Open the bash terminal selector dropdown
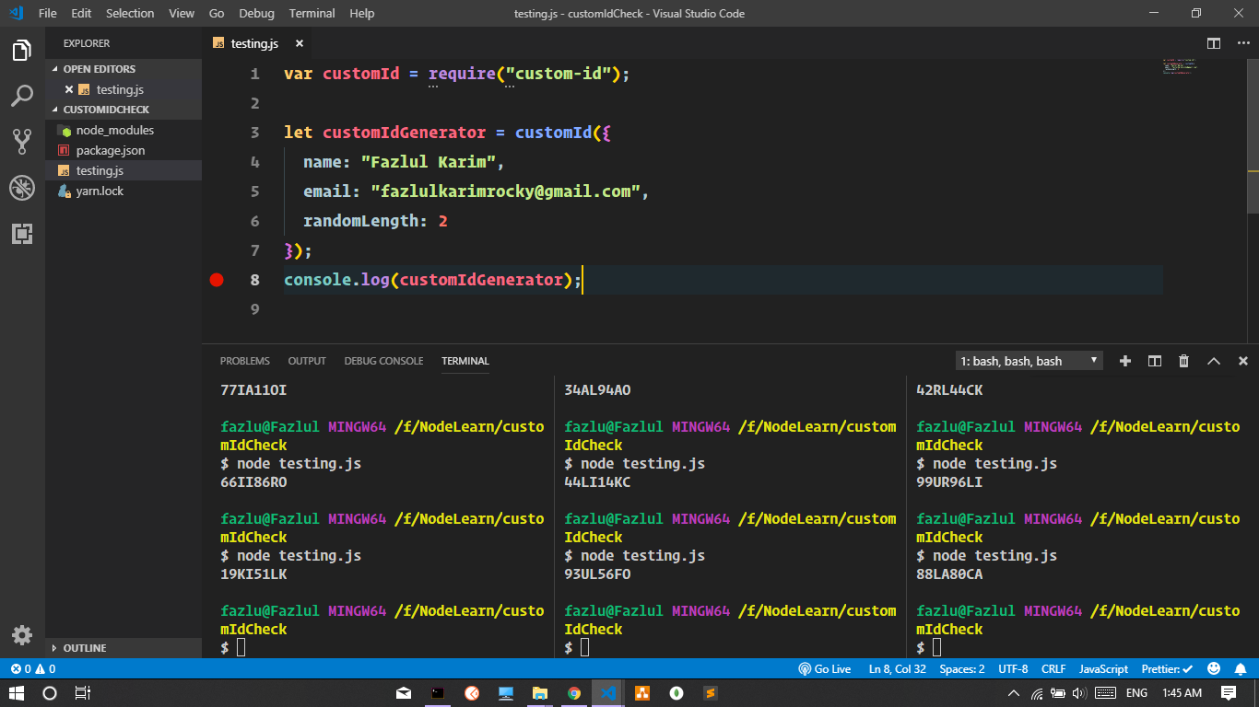The width and height of the screenshot is (1259, 707). (x=1029, y=361)
